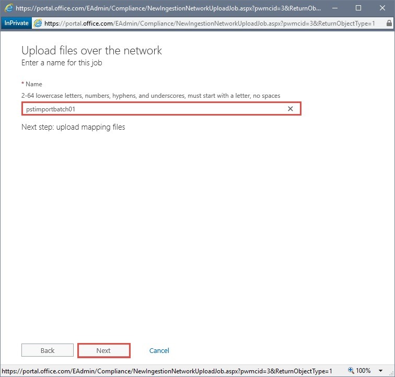This screenshot has height=377, width=395.
Task: Focus the job Name text field
Action: [x=161, y=109]
